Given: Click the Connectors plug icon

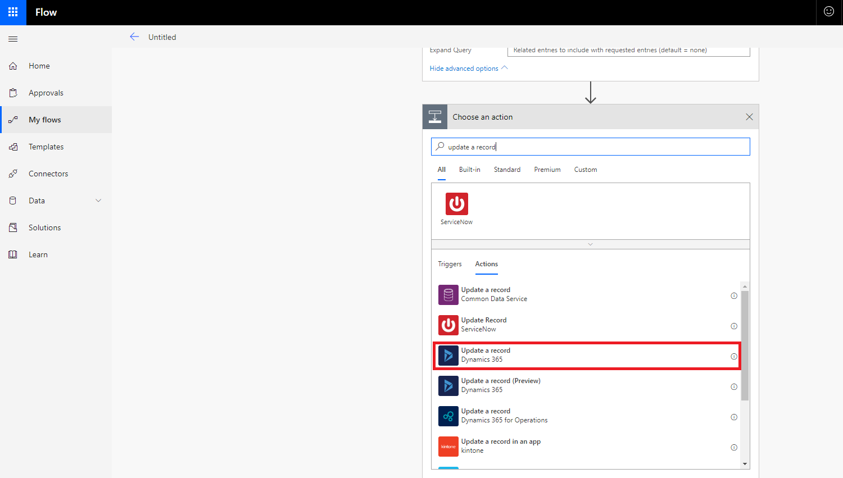Looking at the screenshot, I should pos(13,174).
